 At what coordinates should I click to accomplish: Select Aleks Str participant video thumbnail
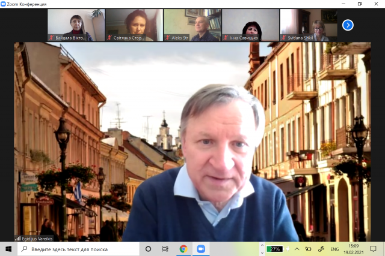[x=192, y=25]
